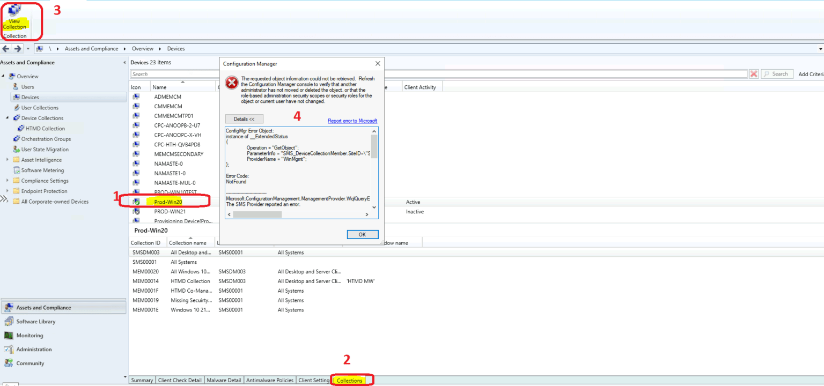Go forward with the right navigation arrow
Viewport: 824px width, 386px height.
(x=18, y=49)
